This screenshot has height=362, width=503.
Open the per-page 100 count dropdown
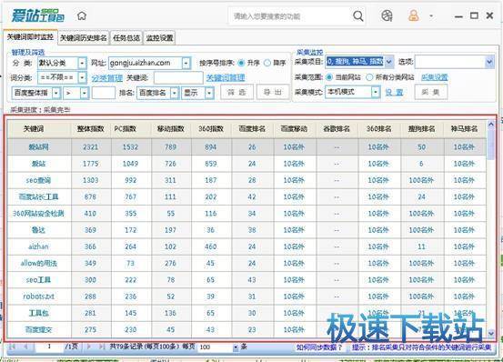(x=236, y=347)
